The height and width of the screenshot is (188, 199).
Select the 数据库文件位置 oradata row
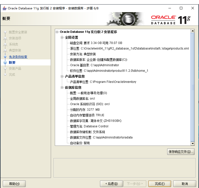[x=101, y=137]
